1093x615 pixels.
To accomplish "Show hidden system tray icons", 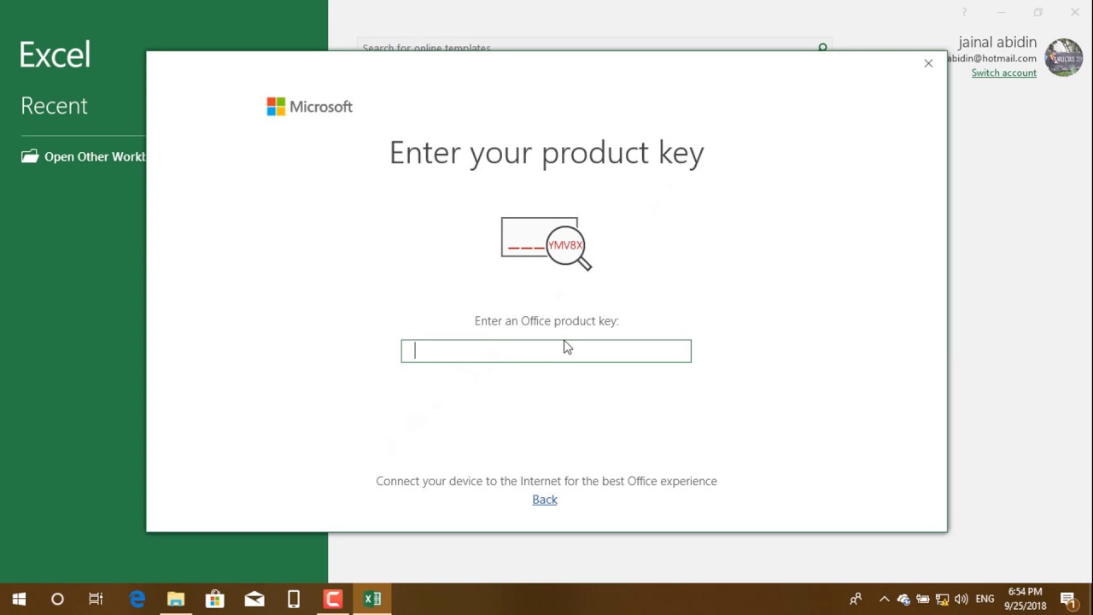I will (885, 599).
